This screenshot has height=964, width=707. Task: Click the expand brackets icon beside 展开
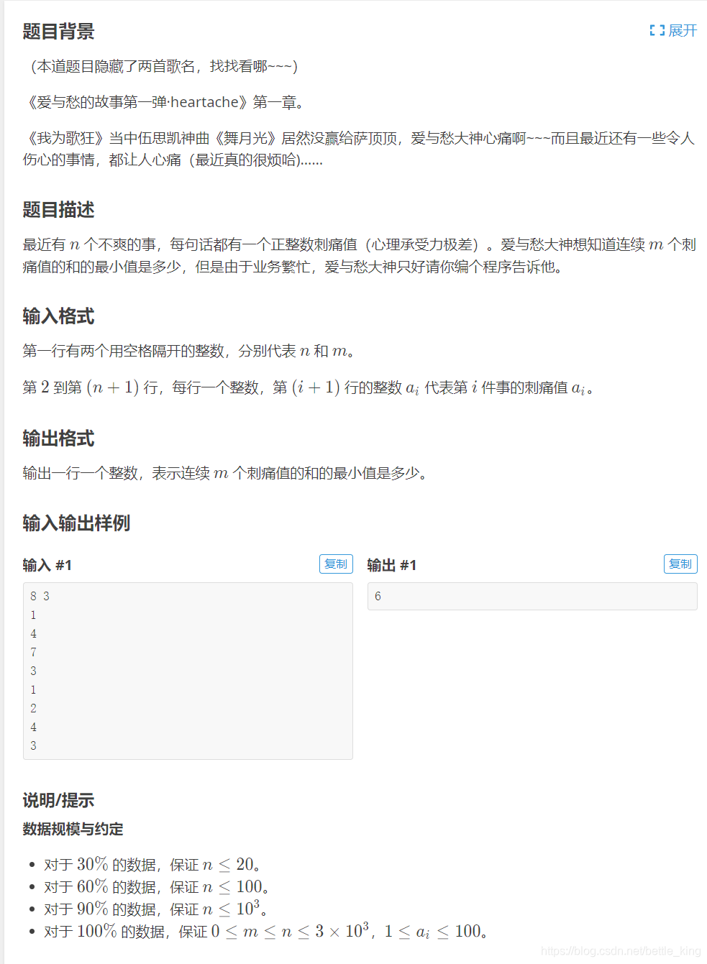[656, 30]
